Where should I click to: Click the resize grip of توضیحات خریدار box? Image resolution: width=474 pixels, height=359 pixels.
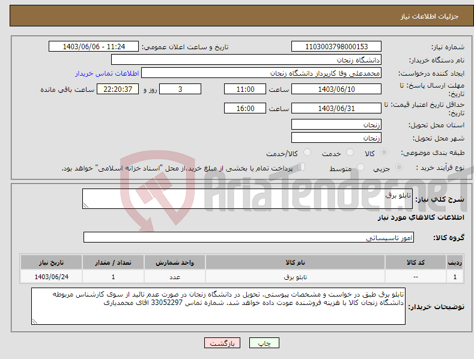(x=35, y=321)
